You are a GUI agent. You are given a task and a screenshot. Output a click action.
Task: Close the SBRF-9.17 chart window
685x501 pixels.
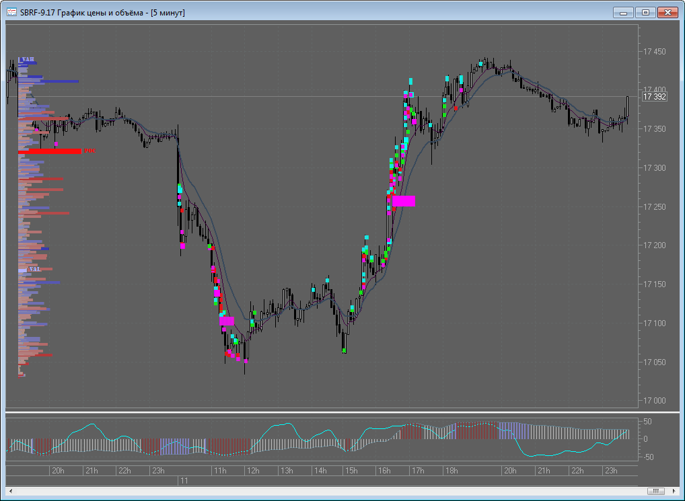click(667, 12)
